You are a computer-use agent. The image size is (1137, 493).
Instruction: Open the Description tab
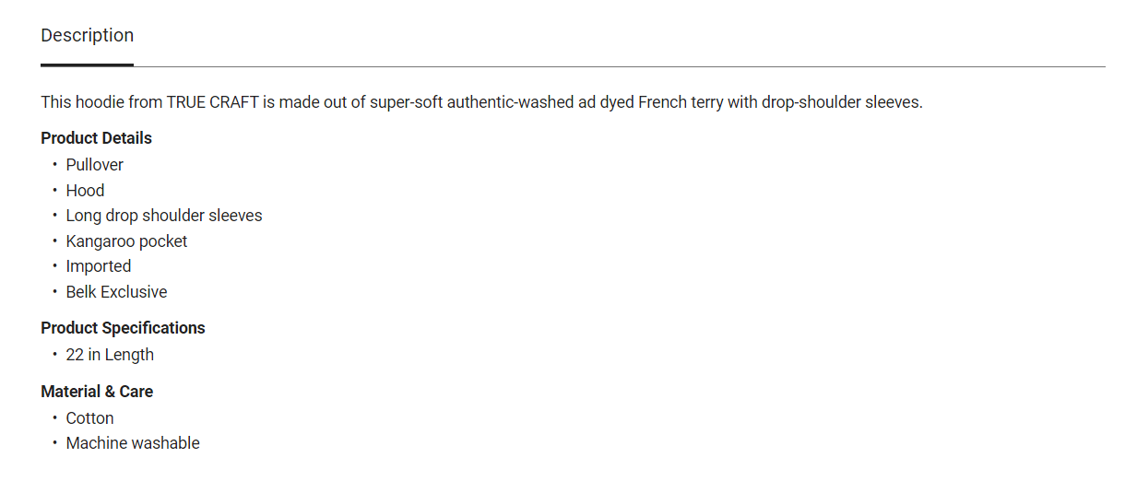pos(88,36)
